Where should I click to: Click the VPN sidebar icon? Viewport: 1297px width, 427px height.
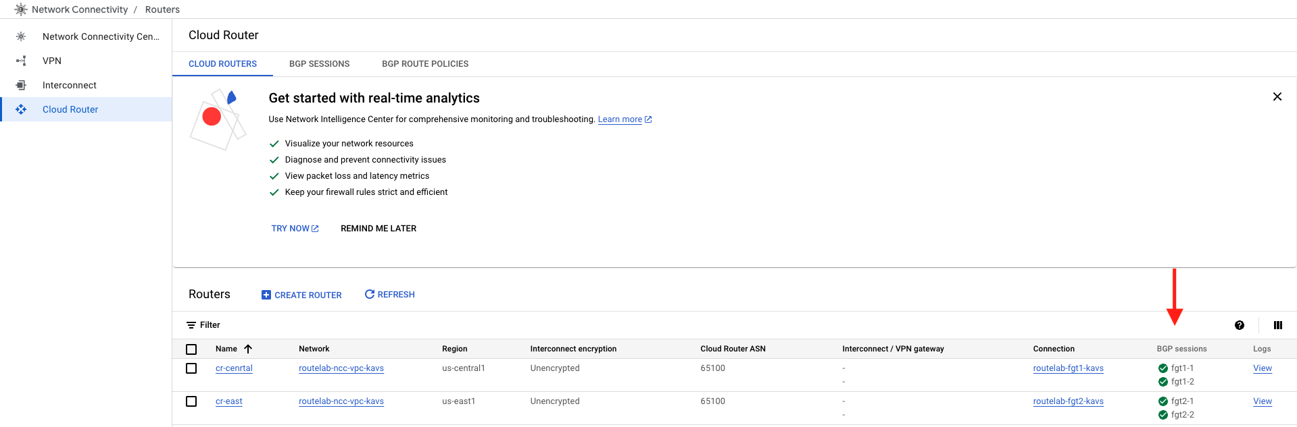pos(21,61)
